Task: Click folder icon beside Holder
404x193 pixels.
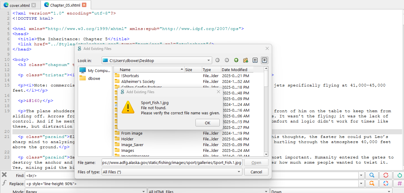Action: pyautogui.click(x=117, y=139)
